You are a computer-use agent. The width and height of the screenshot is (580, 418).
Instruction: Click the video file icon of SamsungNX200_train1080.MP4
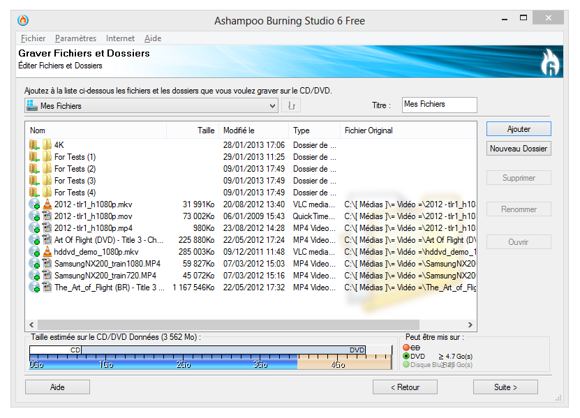click(x=47, y=263)
